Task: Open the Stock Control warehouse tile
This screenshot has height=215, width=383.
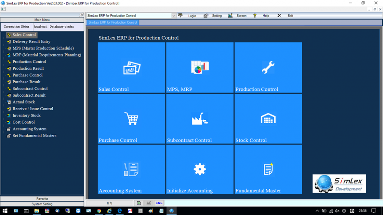Action: pyautogui.click(x=268, y=118)
